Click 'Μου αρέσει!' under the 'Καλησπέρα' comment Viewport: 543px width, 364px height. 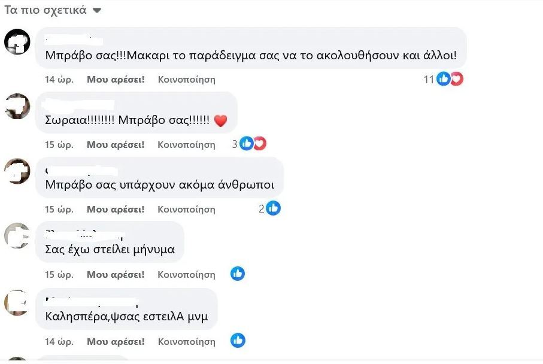[116, 341]
